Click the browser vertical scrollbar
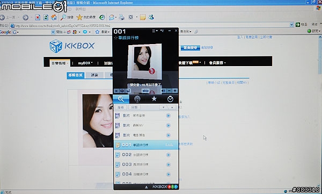The image size is (322, 194). tap(320, 111)
